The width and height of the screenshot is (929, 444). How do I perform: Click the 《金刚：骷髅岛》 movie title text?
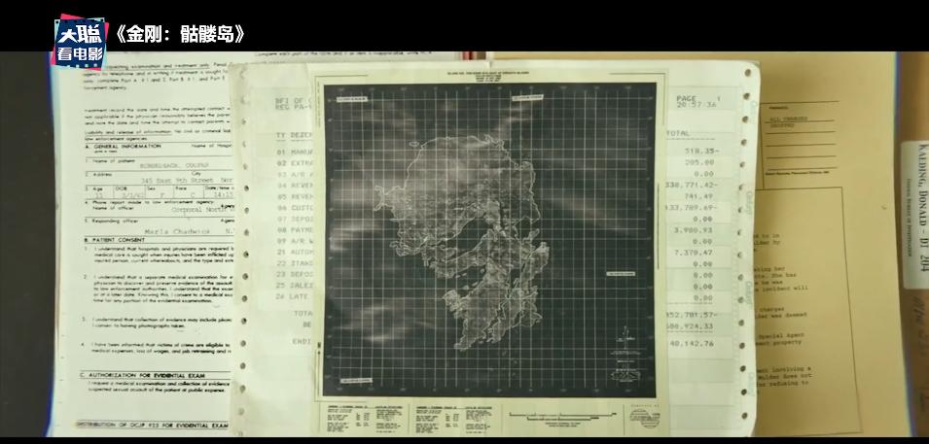pyautogui.click(x=179, y=34)
